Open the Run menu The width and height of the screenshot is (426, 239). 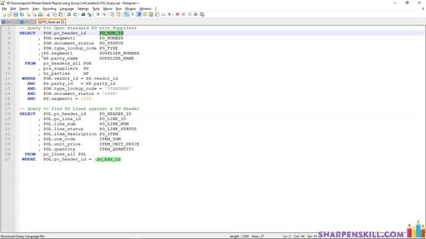pyautogui.click(x=118, y=9)
